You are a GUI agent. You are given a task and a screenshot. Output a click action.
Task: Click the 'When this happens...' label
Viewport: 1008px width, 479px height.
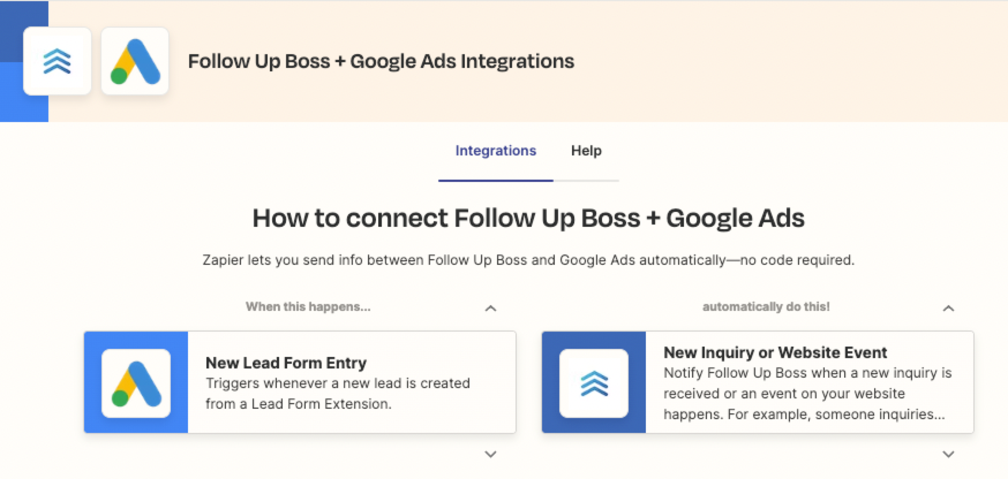coord(308,307)
